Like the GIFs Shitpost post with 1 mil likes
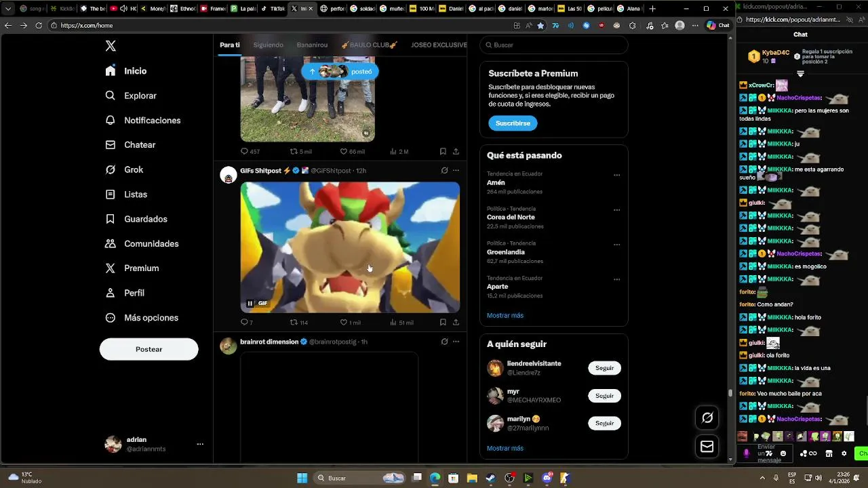The height and width of the screenshot is (488, 868). [350, 323]
